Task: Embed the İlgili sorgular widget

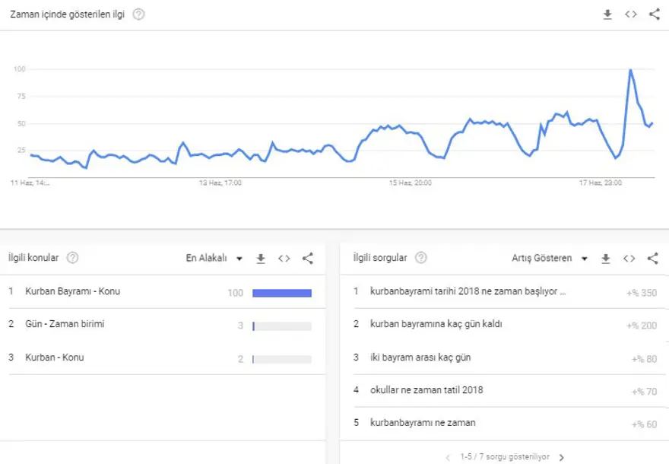Action: point(629,259)
